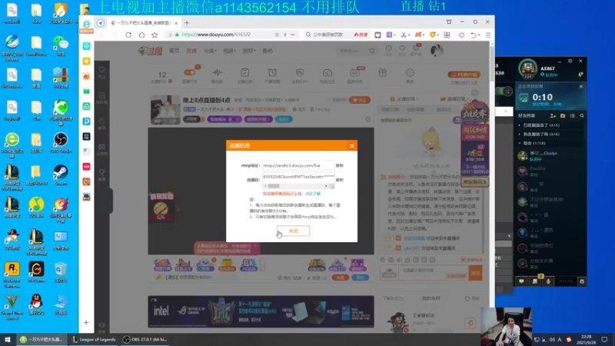The image size is (615, 346).
Task: Click the browser URL address bar
Action: (x=231, y=35)
